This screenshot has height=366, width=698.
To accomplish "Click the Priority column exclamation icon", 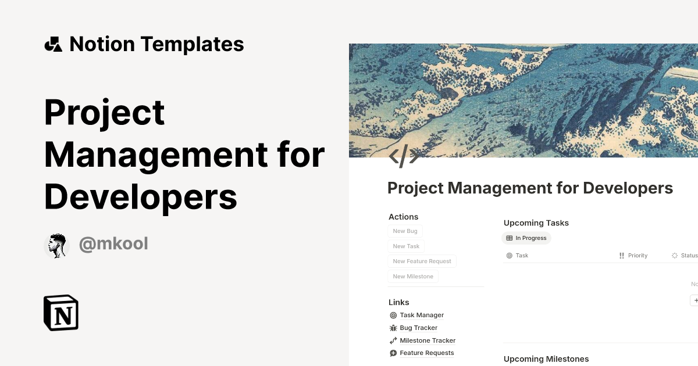I will [x=622, y=256].
